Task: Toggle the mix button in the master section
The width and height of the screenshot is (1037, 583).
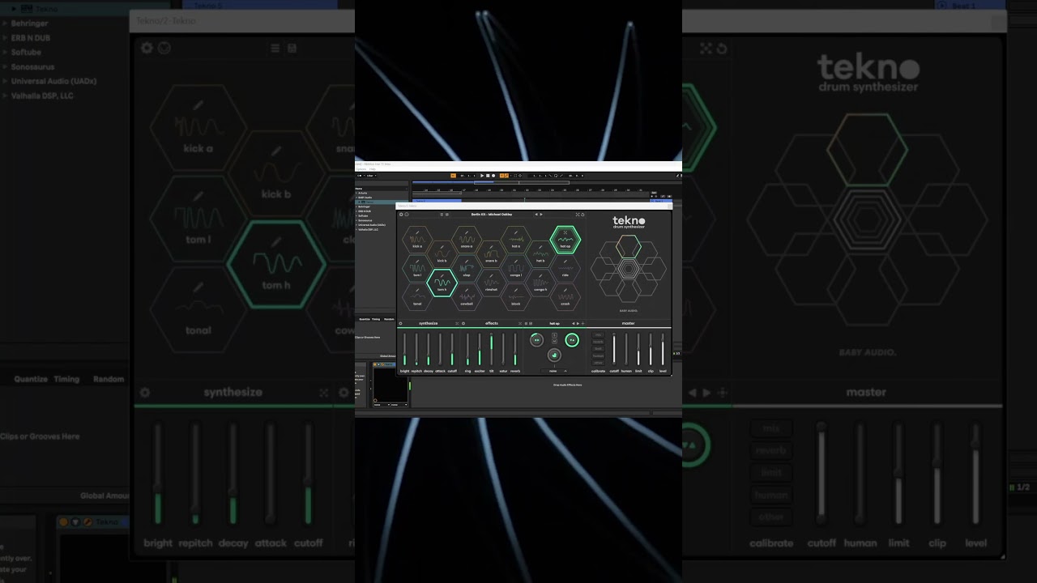Action: tap(599, 334)
